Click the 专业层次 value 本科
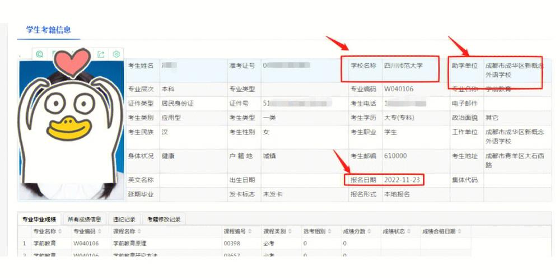Image resolution: width=560 pixels, height=280 pixels. click(168, 89)
